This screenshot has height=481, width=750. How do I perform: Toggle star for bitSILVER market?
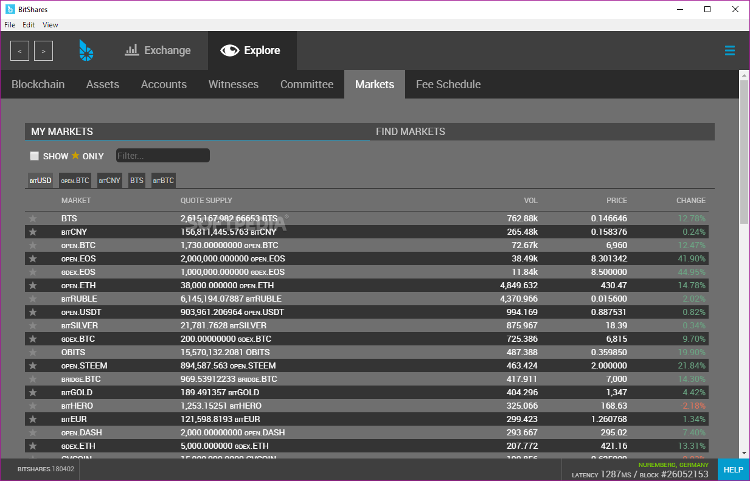[33, 325]
